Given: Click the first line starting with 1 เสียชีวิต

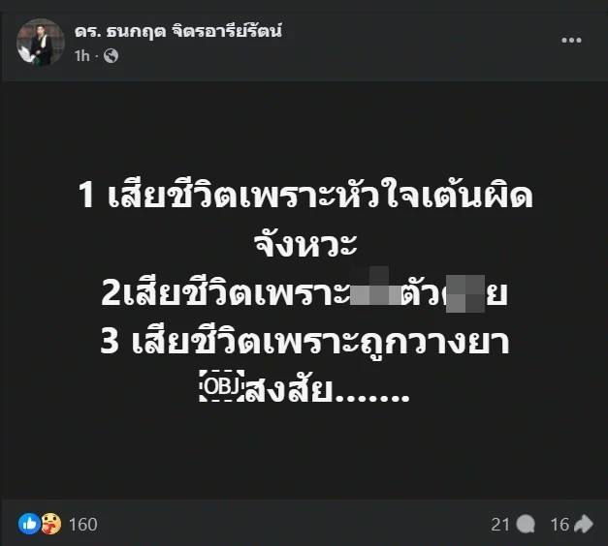Looking at the screenshot, I should click(305, 196).
